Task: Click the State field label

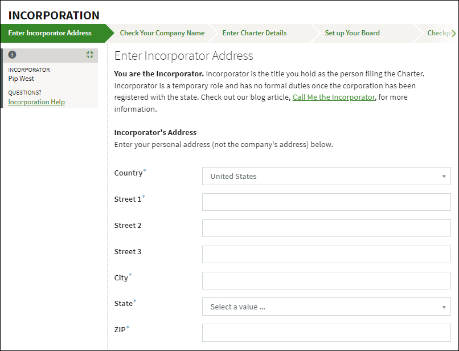Action: click(x=124, y=304)
